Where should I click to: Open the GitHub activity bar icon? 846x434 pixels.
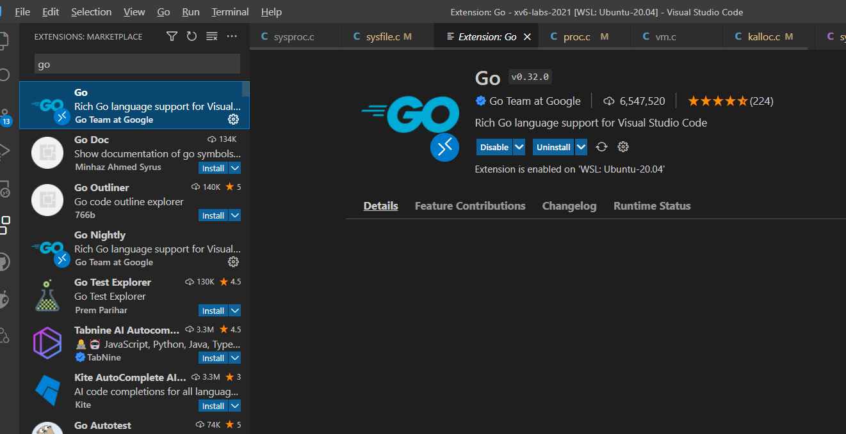[5, 262]
